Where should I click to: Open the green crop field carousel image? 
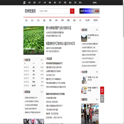click(34, 40)
